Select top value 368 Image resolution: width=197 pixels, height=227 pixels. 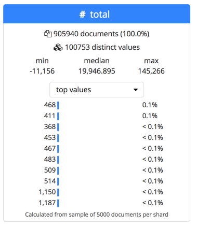pyautogui.click(x=50, y=127)
